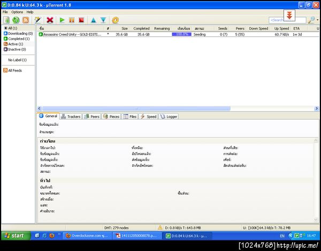This screenshot has width=321, height=251.
Task: Click the details pane scroll up arrow
Action: (x=316, y=140)
